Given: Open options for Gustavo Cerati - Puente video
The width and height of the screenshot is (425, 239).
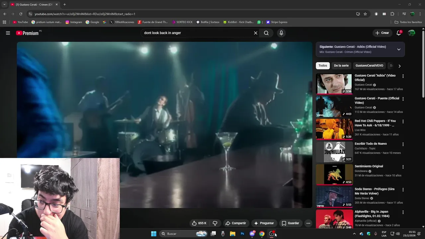Looking at the screenshot, I should click(x=403, y=99).
